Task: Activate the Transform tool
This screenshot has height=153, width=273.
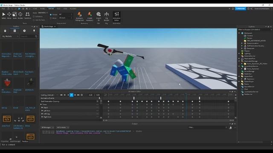Action: point(27,15)
